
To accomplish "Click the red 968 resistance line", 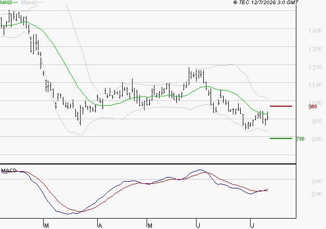I will 281,106.
